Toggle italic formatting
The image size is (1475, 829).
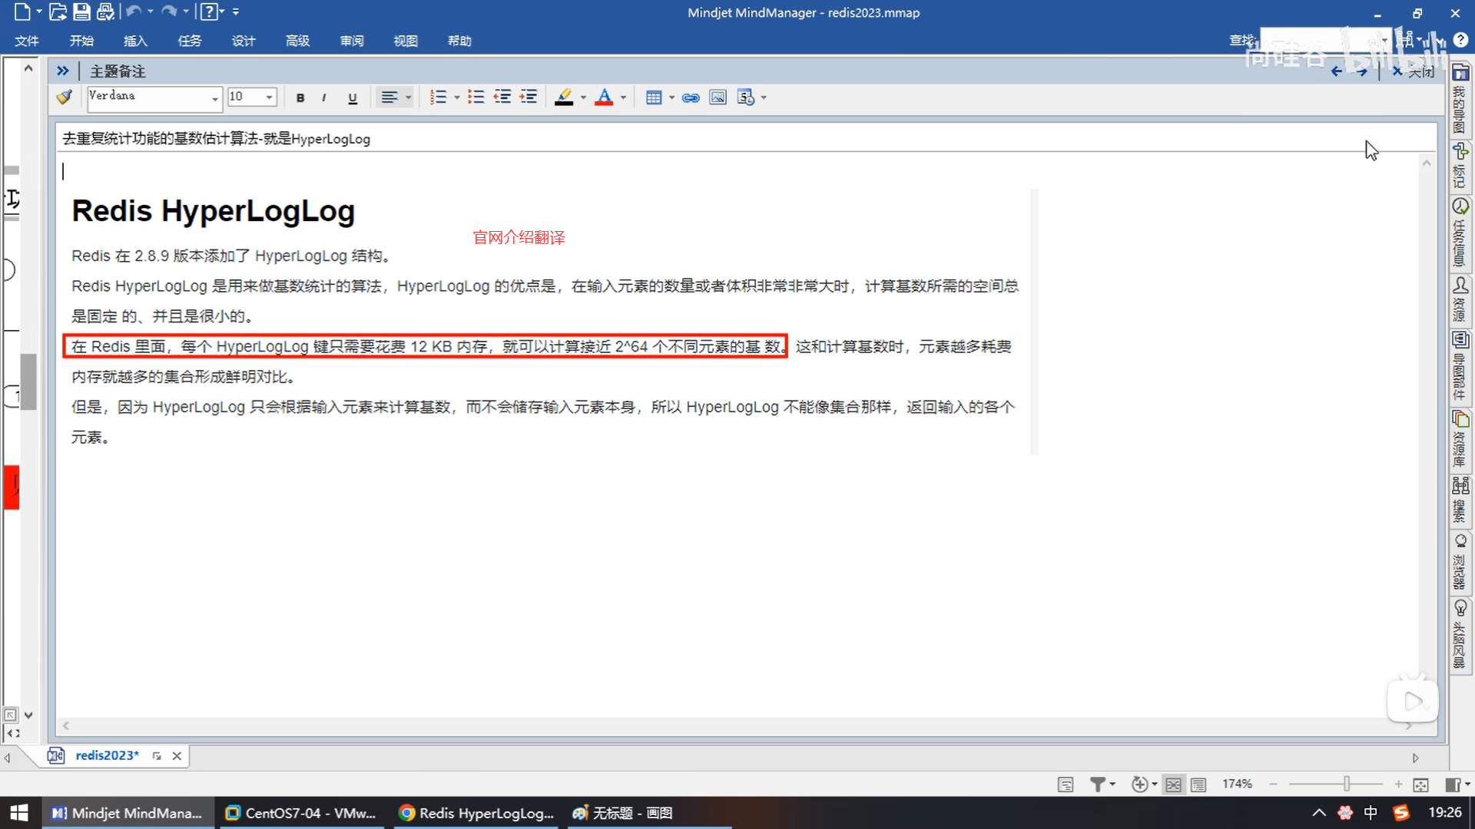(324, 97)
